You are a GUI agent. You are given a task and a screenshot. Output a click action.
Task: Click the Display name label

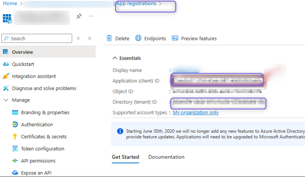click(x=127, y=70)
